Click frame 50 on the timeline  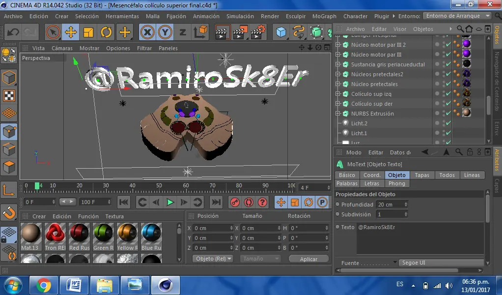coord(159,185)
